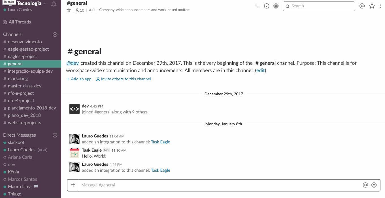Create a channel with the Channels plus icon
This screenshot has height=198, width=385.
[55, 34]
